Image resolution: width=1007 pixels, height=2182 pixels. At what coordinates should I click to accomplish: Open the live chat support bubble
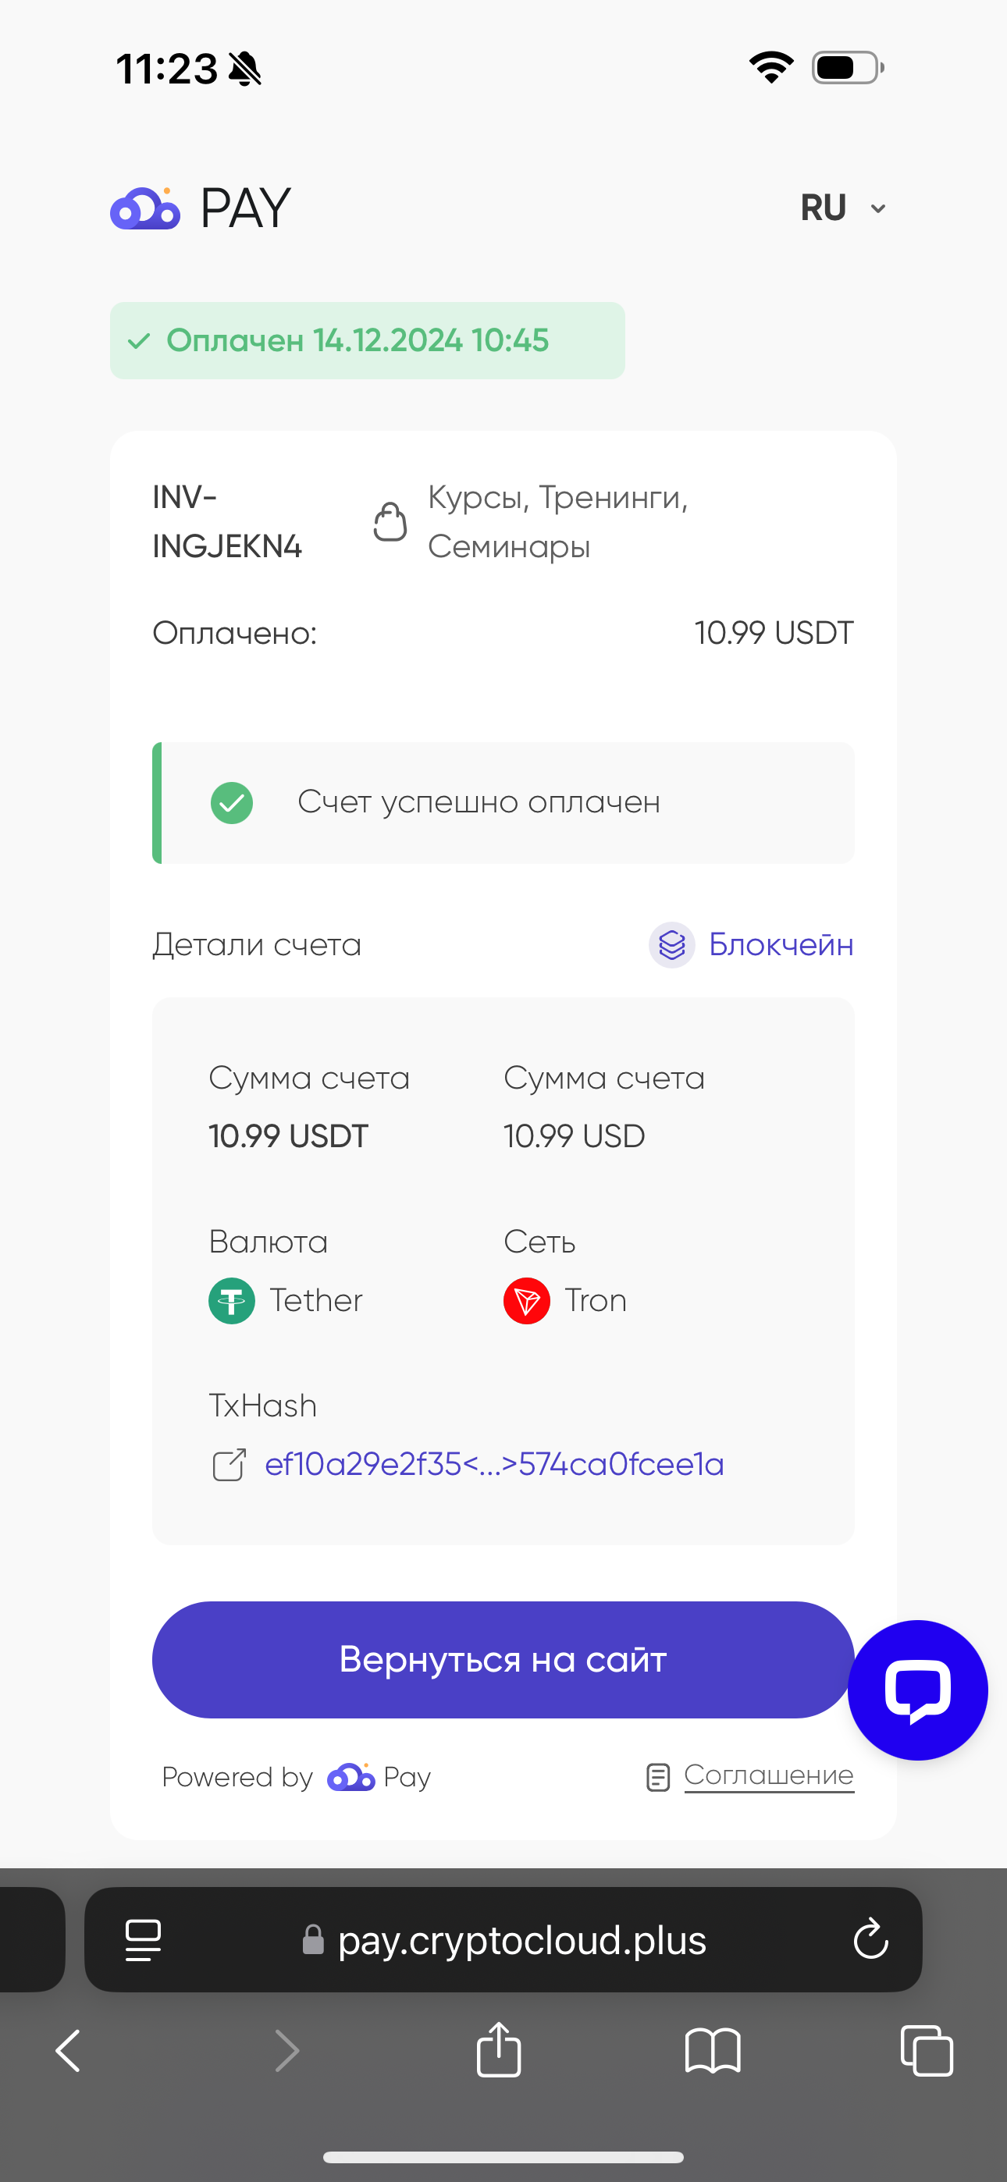[917, 1690]
